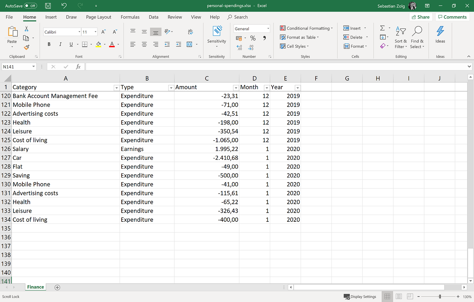
Task: Click the Format Painter brush icon
Action: (26, 47)
